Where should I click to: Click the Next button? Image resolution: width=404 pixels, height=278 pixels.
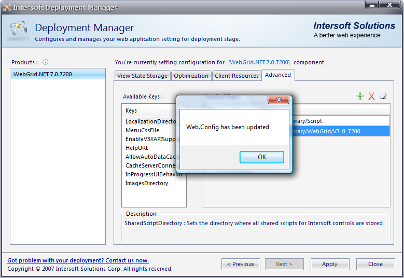[284, 264]
